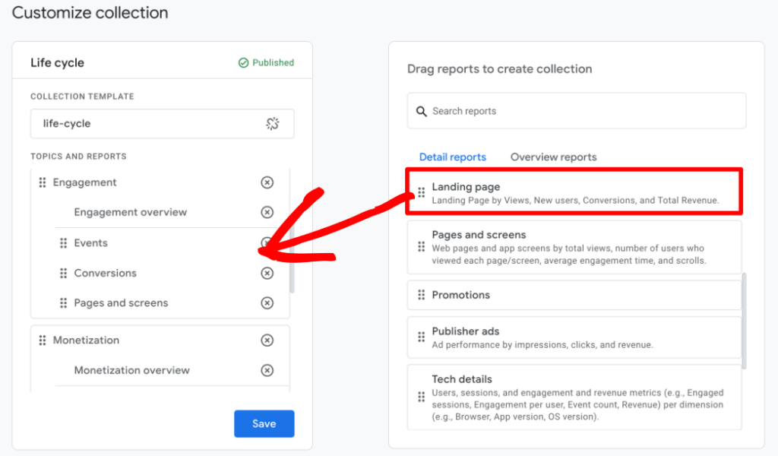Remove the Events report

267,243
